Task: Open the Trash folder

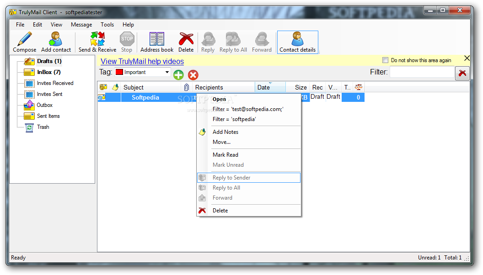Action: point(43,127)
